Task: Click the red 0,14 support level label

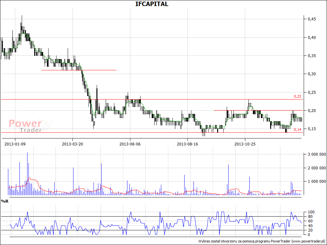Action: click(298, 130)
